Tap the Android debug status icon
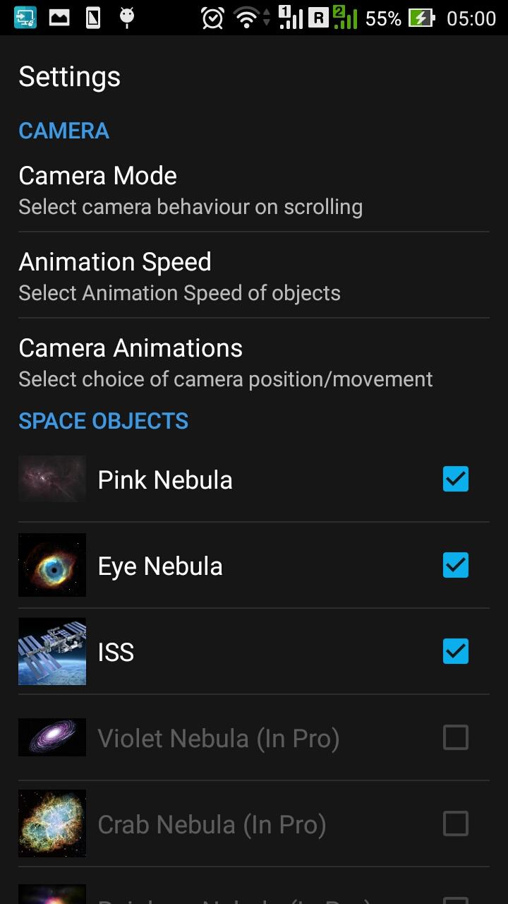508x904 pixels. point(127,18)
